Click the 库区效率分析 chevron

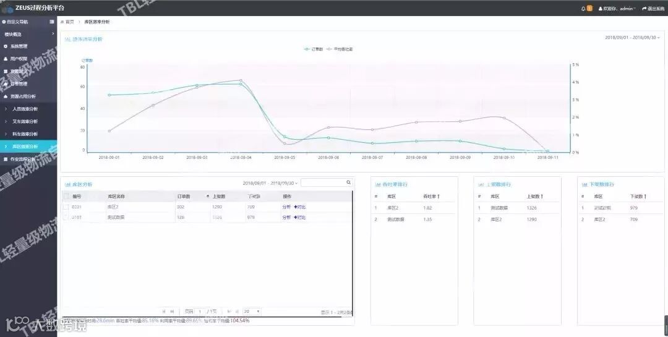[6, 147]
